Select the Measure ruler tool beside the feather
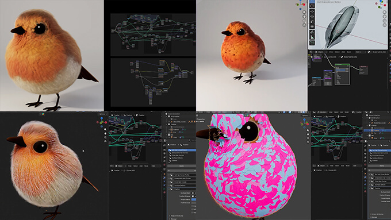The image size is (391, 220). pos(312,37)
